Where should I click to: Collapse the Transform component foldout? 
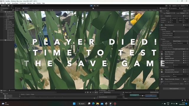(160, 16)
